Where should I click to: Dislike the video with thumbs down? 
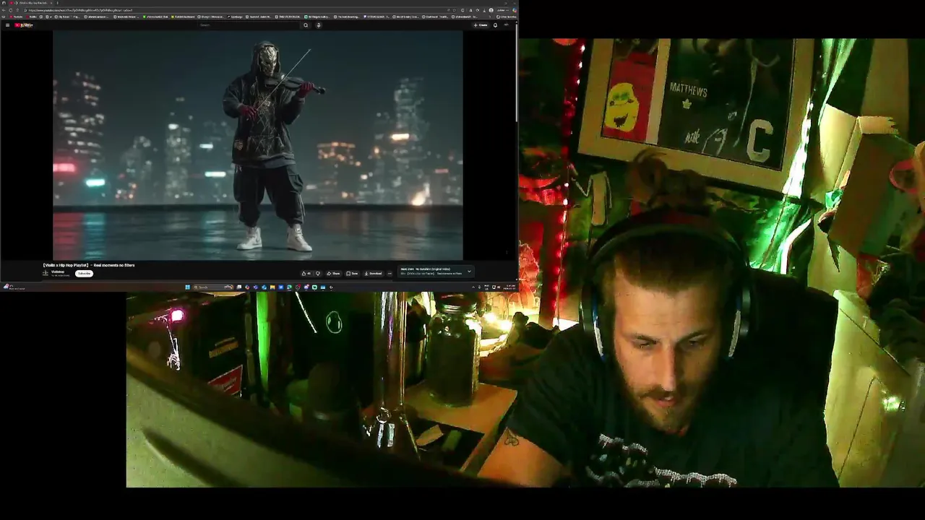(x=318, y=274)
